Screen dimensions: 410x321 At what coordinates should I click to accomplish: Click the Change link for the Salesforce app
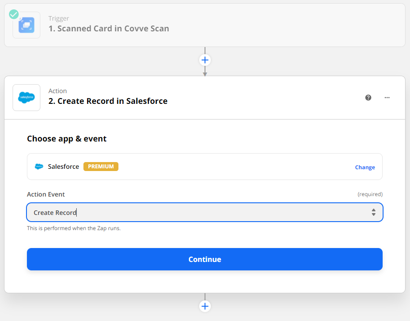(x=365, y=167)
